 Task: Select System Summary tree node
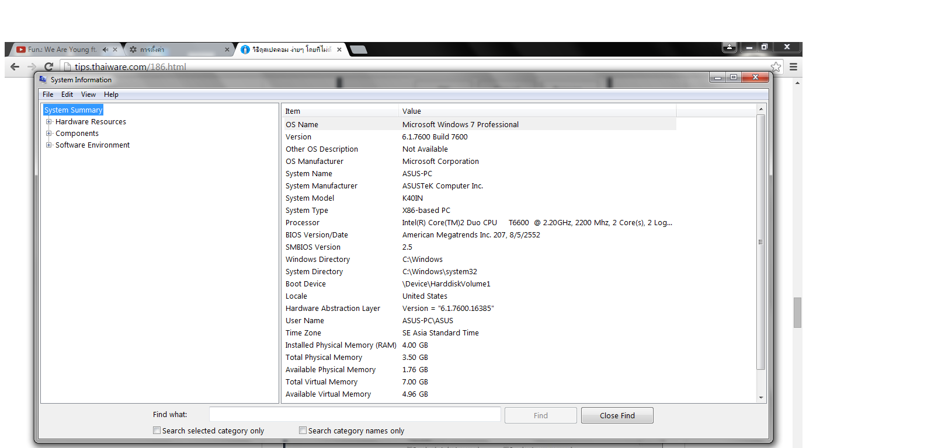pyautogui.click(x=74, y=110)
